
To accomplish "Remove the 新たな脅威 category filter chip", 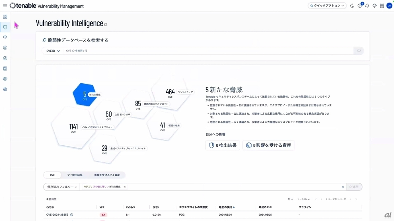I will tap(125, 187).
